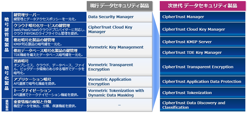The width and height of the screenshot is (247, 113).
Task: Select CipherTrust Cloud Key Manager in current products
Action: point(119,29)
